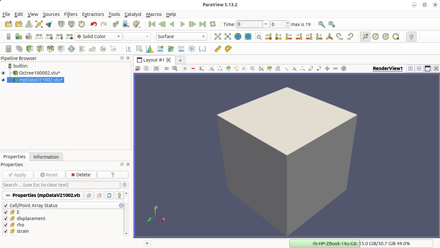Uncheck the E array checkbox

tap(6, 212)
